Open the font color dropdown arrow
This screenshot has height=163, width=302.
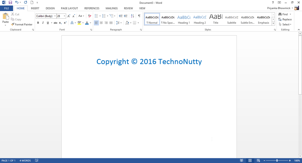[x=90, y=23]
